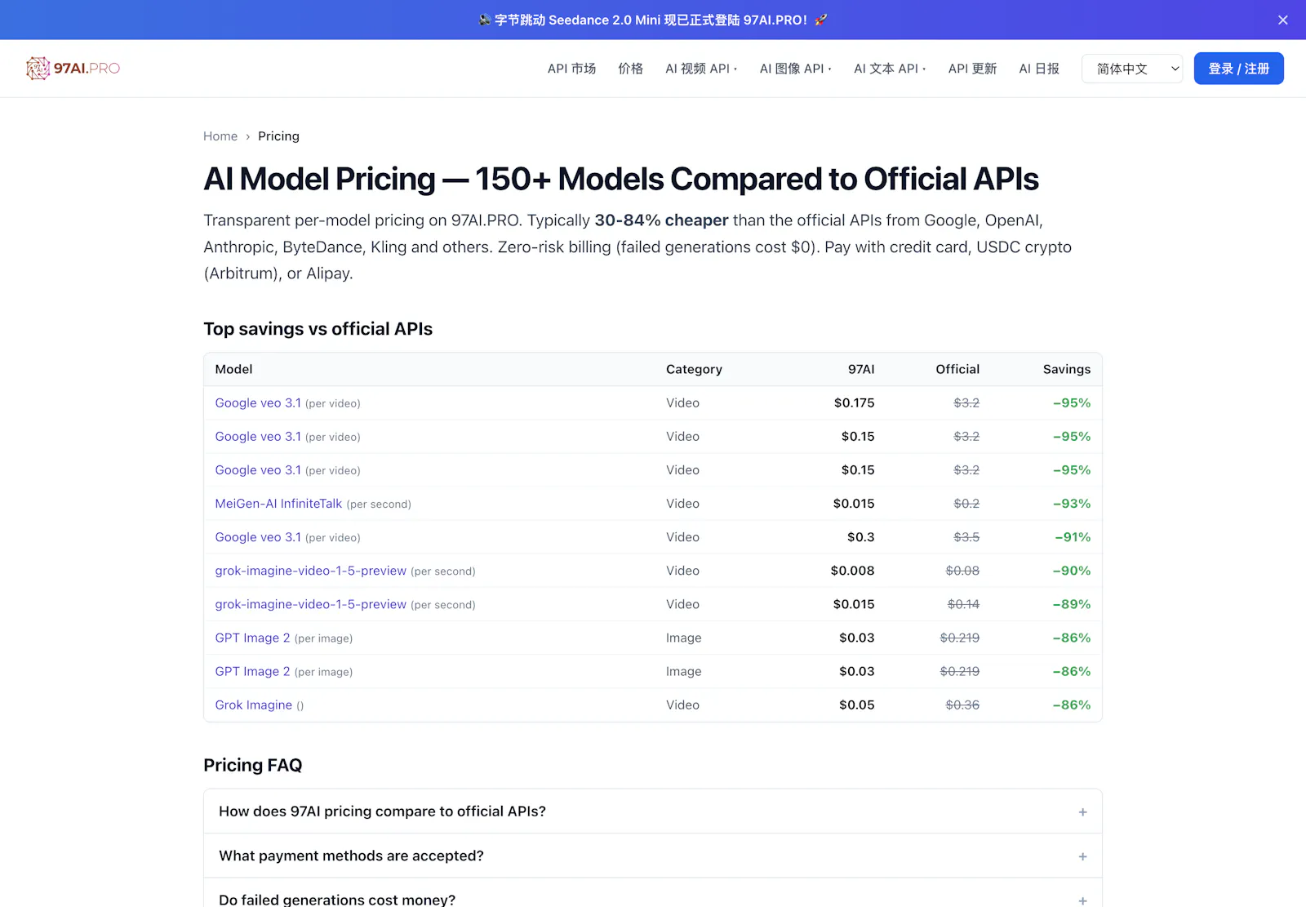
Task: Click the '30-84% cheaper' bold text
Action: click(x=661, y=220)
